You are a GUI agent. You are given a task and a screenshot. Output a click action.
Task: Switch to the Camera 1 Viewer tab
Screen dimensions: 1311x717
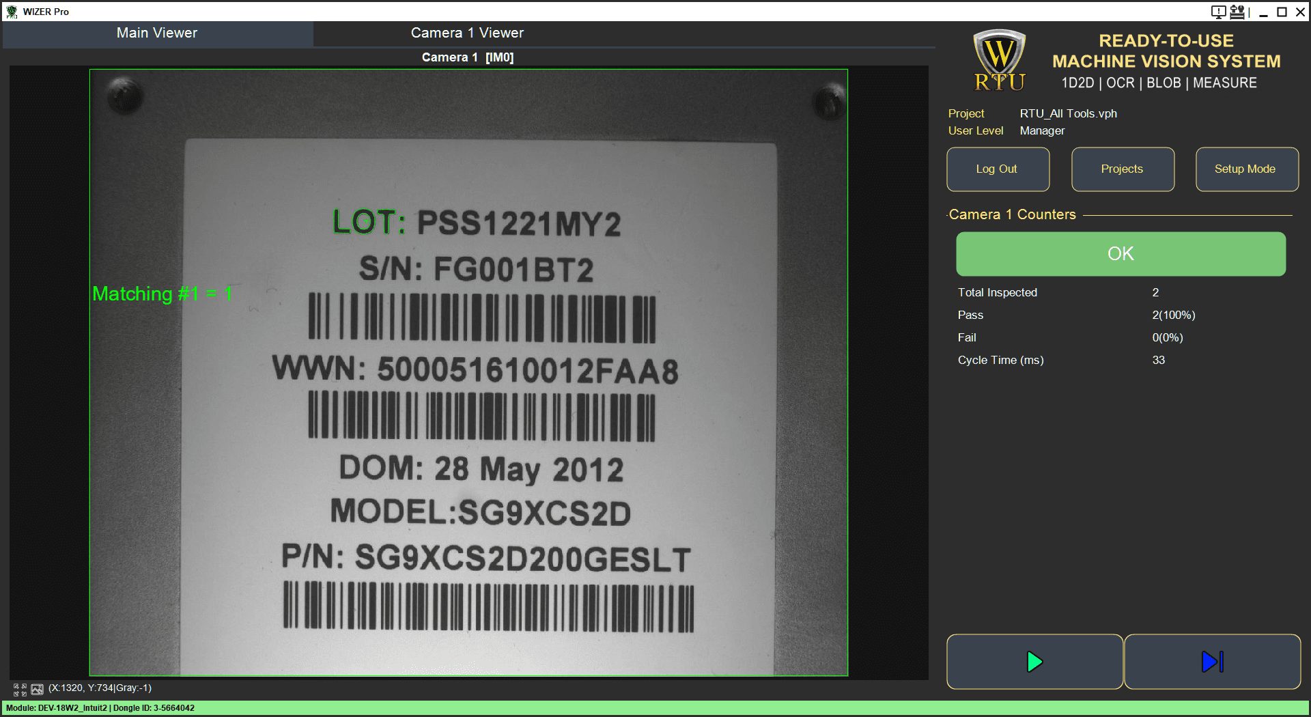467,33
